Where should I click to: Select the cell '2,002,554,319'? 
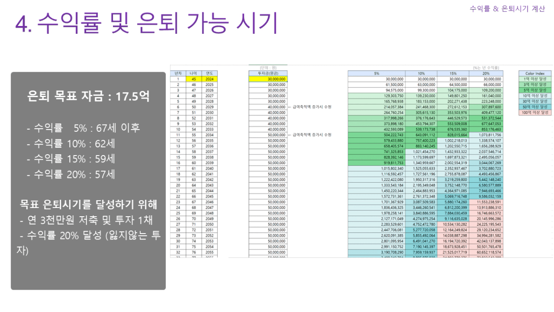453,162
